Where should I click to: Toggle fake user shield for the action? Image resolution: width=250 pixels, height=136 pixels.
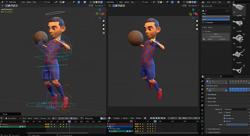coord(101,118)
